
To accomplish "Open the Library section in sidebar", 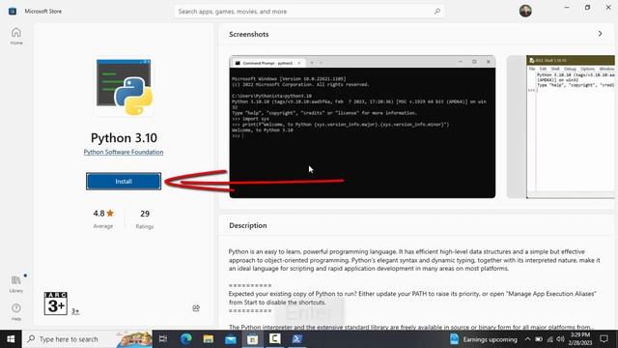I will [x=16, y=284].
